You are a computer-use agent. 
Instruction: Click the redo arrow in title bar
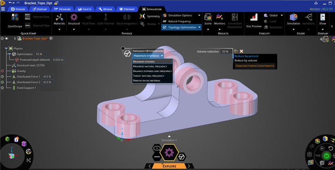point(19,3)
